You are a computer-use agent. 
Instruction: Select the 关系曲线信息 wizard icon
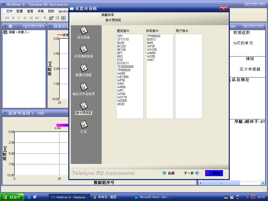[84, 50]
